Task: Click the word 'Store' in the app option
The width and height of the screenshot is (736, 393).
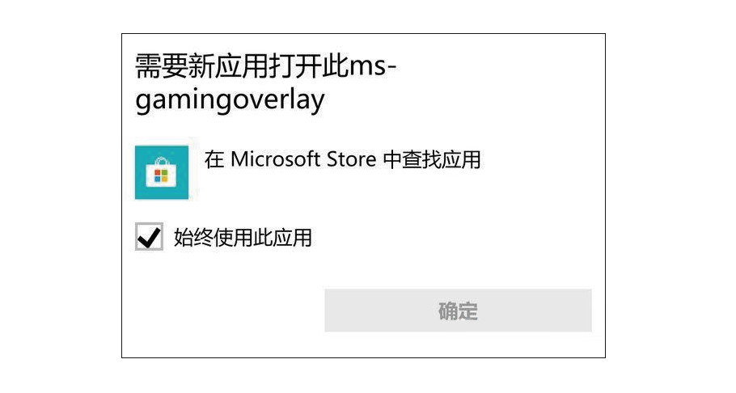Action: coord(352,159)
